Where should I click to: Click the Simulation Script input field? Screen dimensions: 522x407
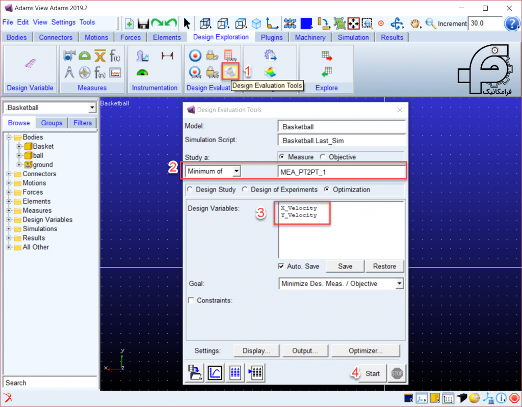tap(342, 141)
